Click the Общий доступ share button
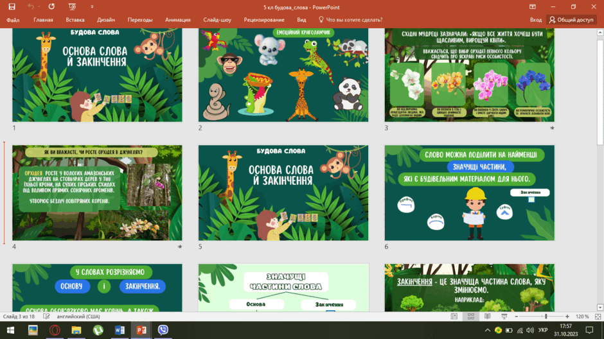 [x=572, y=20]
